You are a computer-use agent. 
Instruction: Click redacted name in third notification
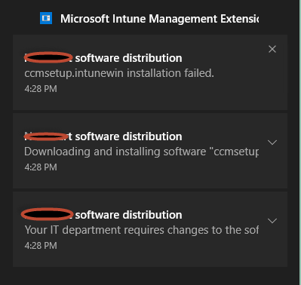tap(47, 214)
